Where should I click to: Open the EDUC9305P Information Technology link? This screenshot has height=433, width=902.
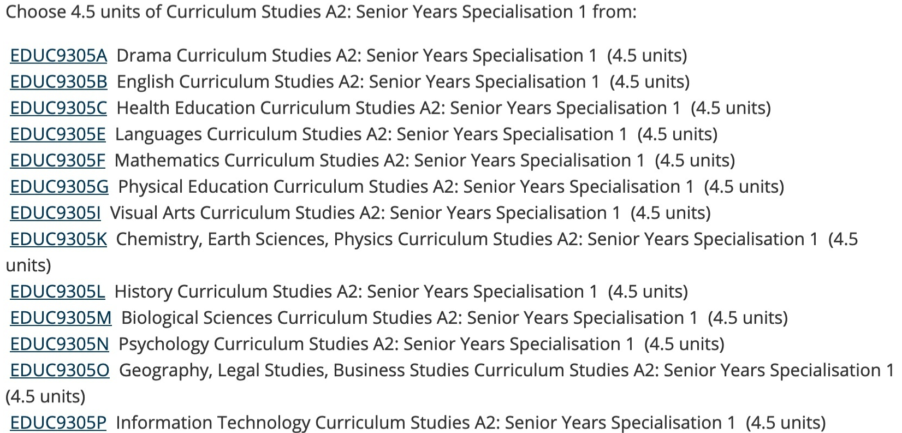58,423
